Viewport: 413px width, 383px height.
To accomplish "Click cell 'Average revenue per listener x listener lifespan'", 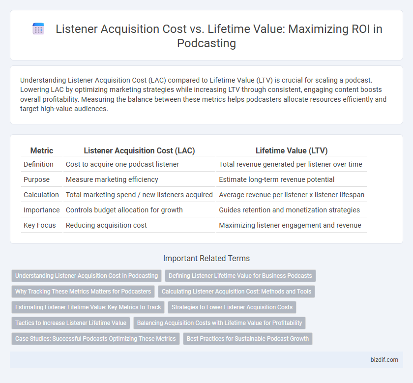I will [292, 195].
